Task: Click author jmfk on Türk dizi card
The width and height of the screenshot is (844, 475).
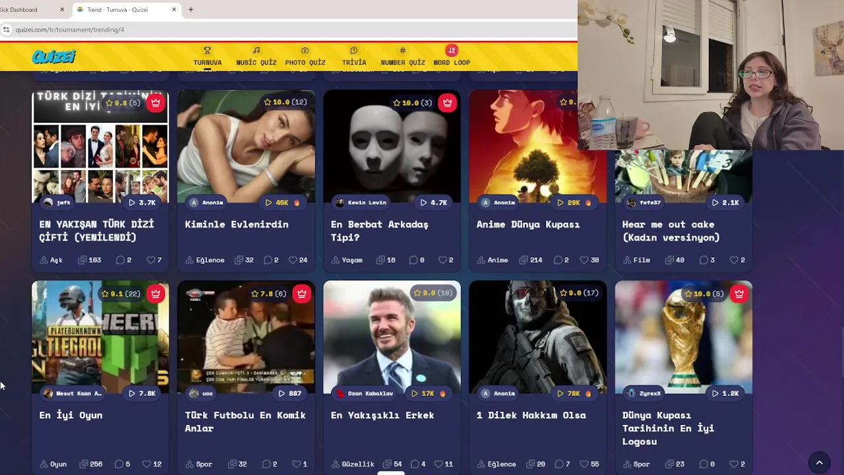Action: point(57,203)
